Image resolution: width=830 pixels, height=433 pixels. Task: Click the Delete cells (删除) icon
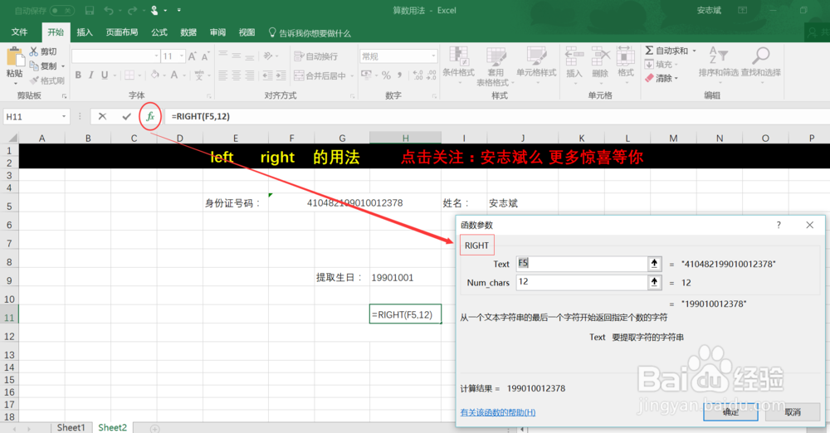[600, 56]
